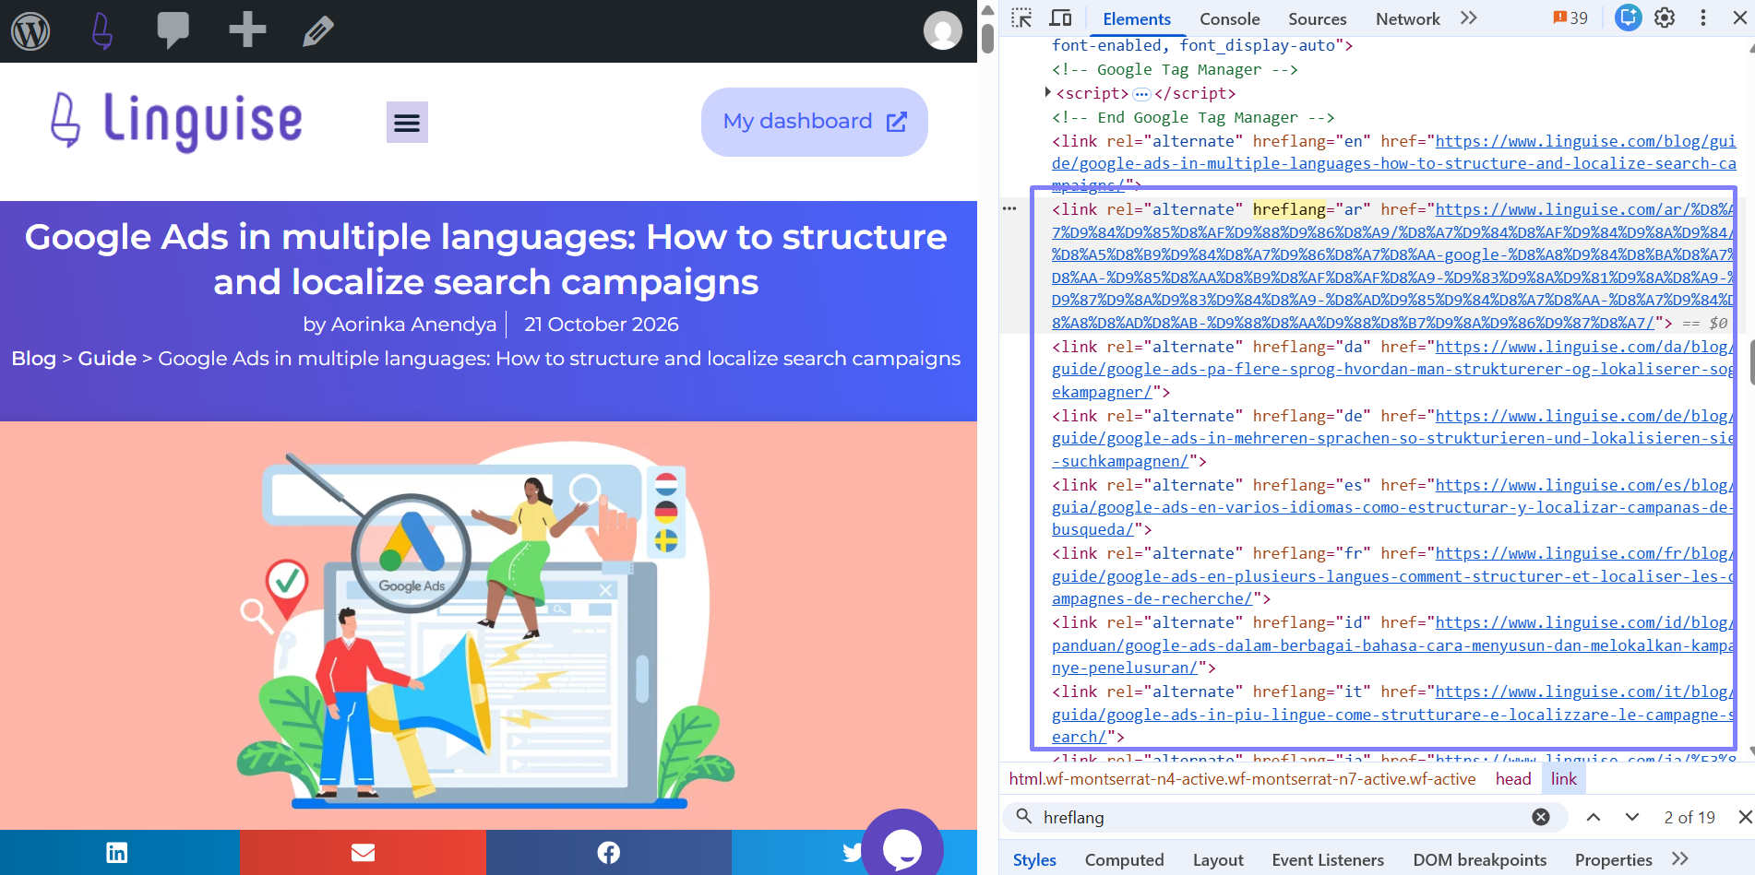This screenshot has width=1755, height=875.
Task: Open the Blog breadcrumb link
Action: pyautogui.click(x=33, y=359)
